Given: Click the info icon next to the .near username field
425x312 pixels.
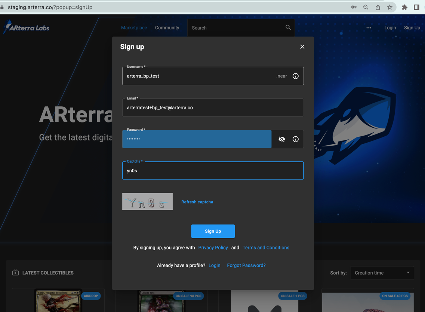Looking at the screenshot, I should (x=295, y=76).
